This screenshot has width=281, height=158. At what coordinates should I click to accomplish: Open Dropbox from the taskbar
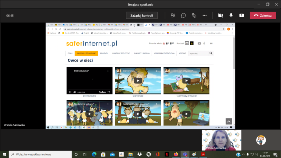pyautogui.click(x=139, y=154)
